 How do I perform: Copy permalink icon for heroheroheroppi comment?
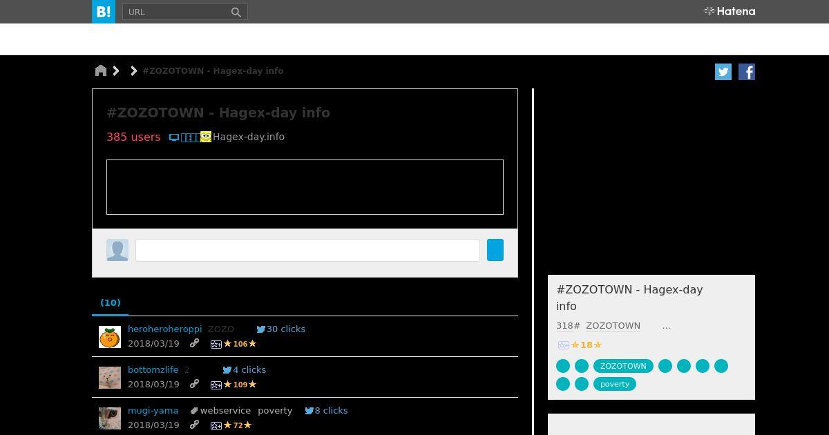pos(194,343)
